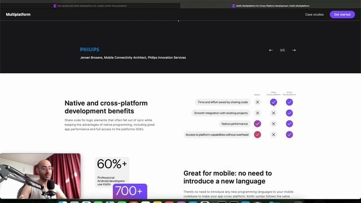Viewport: 361px width, 203px height.
Task: Click Kotlin Multiplatform checkmark in sharing code row
Action: 289,102
